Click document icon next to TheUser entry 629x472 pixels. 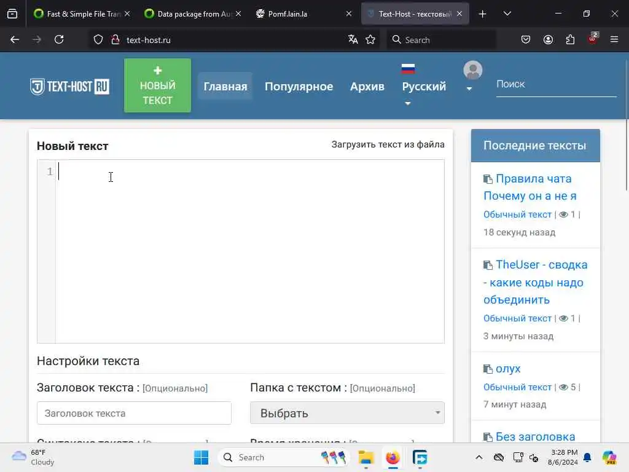tap(488, 265)
